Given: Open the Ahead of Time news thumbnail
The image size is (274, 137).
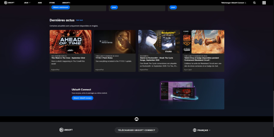Looking at the screenshot, I should (71, 42).
